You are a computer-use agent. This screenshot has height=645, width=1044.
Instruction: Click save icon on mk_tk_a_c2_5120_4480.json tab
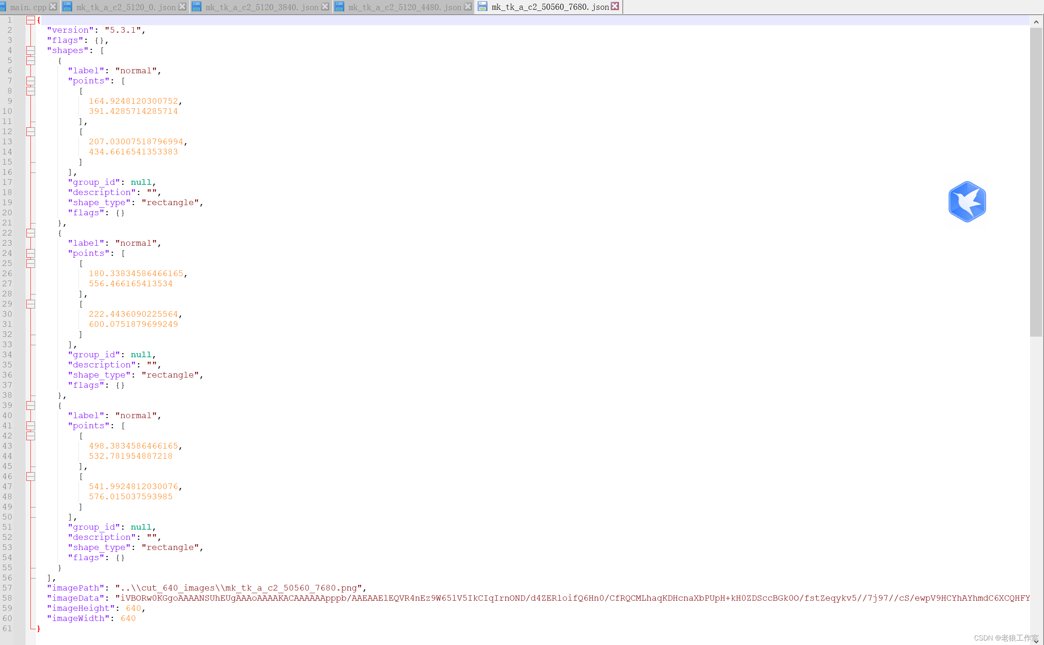339,7
